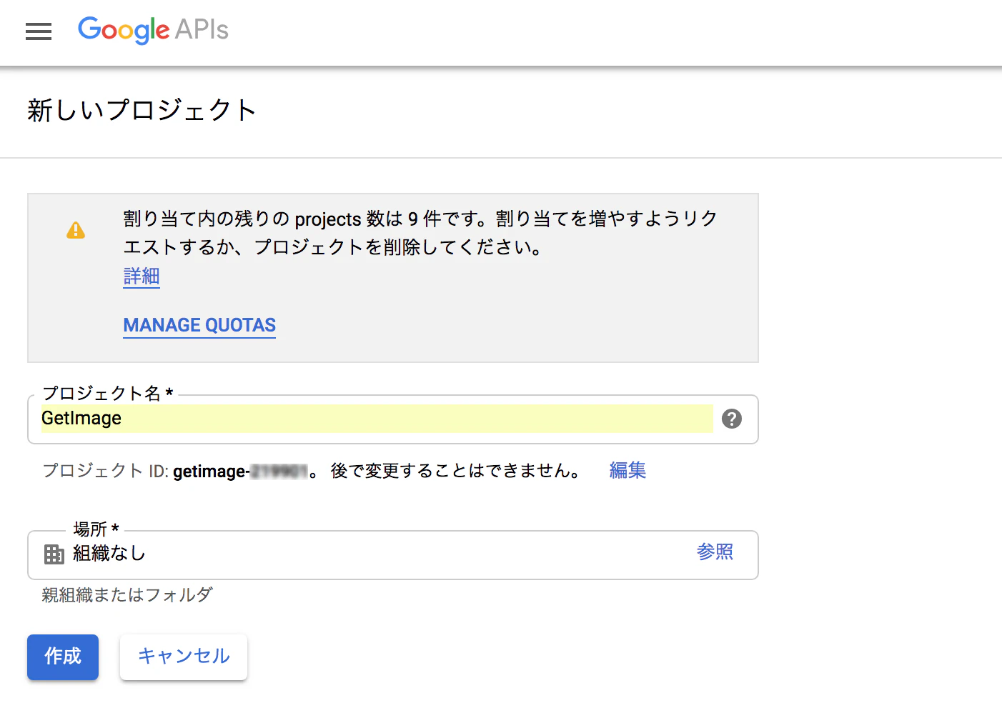The height and width of the screenshot is (713, 1002).
Task: Open 詳細 link in the quota warning
Action: click(141, 276)
